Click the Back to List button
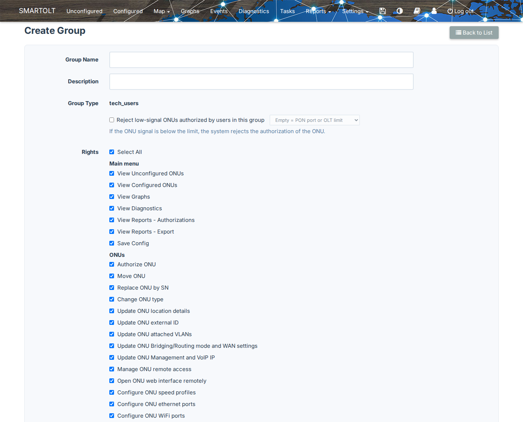Viewport: 523px width, 422px height. click(x=474, y=33)
